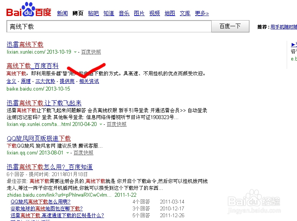Open the 离线下载_百度百科 result
The width and height of the screenshot is (297, 221).
[32, 66]
